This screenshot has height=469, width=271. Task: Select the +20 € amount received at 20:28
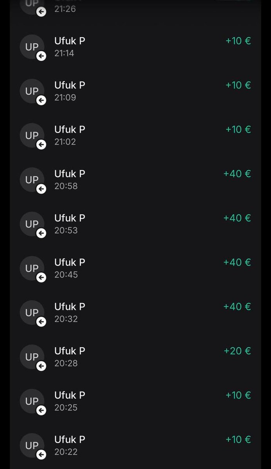pos(237,351)
